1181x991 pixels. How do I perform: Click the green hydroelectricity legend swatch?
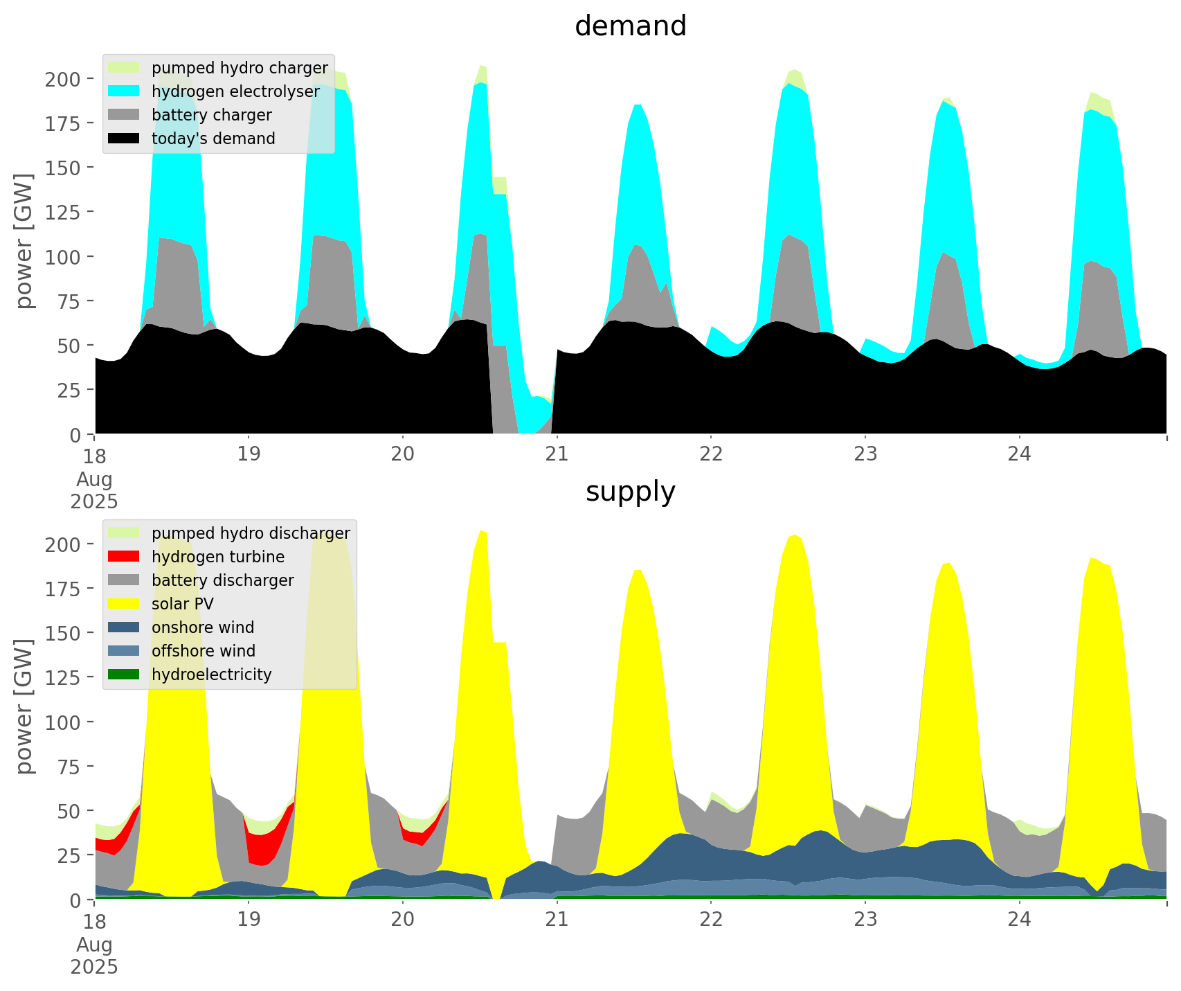124,675
